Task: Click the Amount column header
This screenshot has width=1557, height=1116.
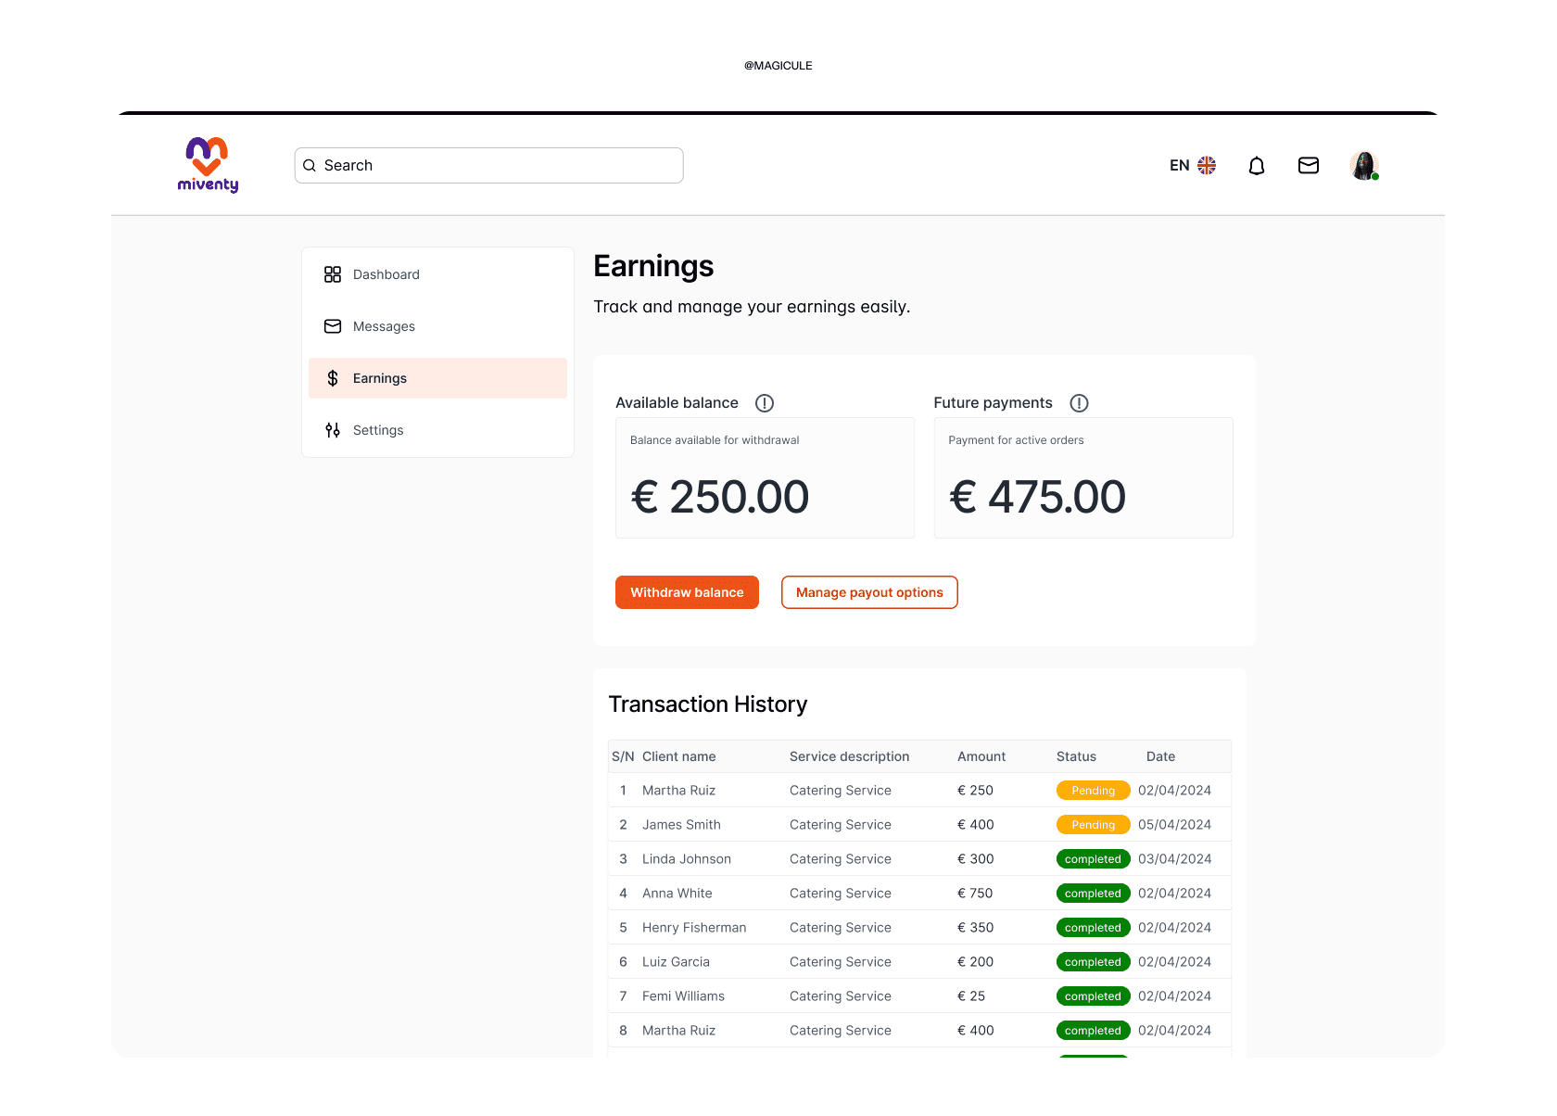Action: pos(981,756)
